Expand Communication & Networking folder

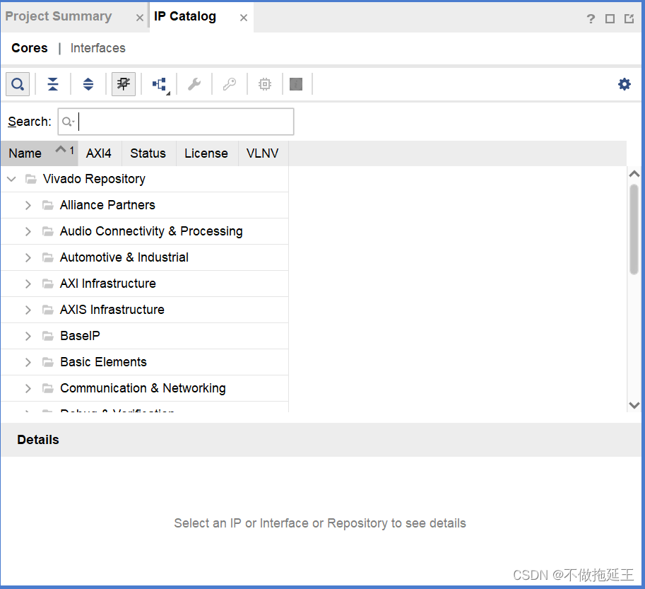(x=28, y=388)
